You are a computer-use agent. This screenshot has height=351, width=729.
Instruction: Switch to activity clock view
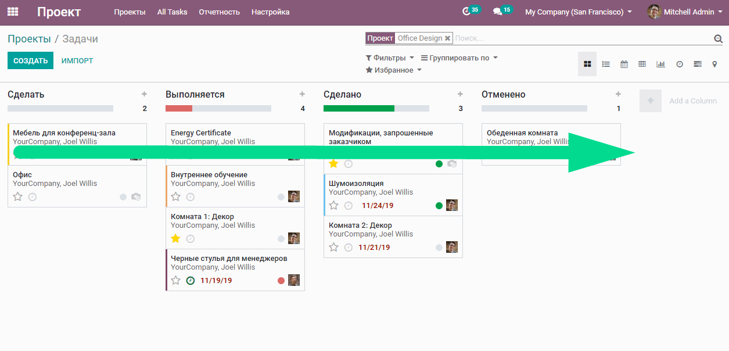tap(679, 64)
